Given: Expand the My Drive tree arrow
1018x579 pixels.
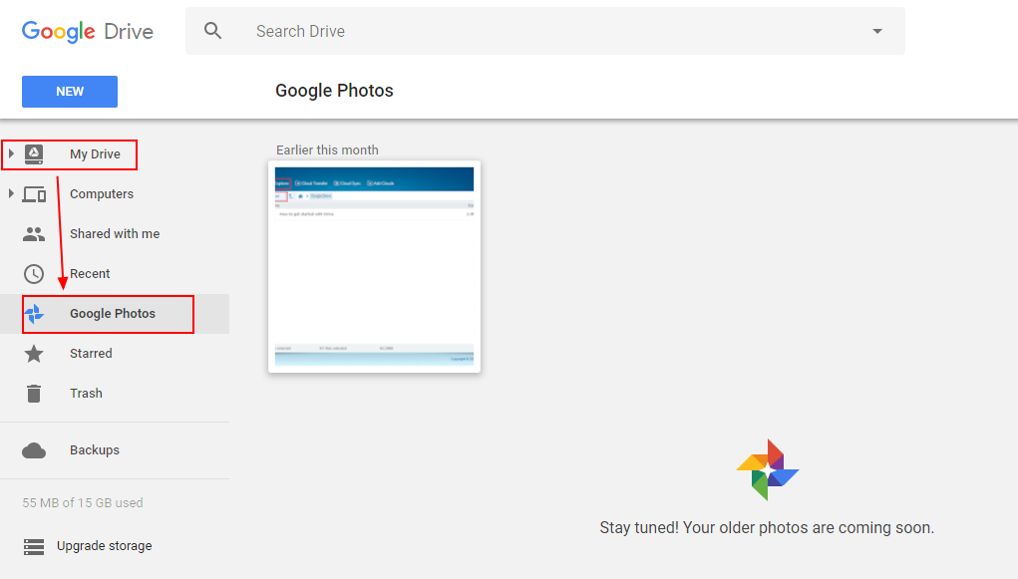Looking at the screenshot, I should [x=10, y=153].
